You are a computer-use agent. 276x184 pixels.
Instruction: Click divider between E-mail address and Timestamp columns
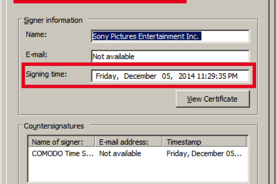click(x=163, y=142)
